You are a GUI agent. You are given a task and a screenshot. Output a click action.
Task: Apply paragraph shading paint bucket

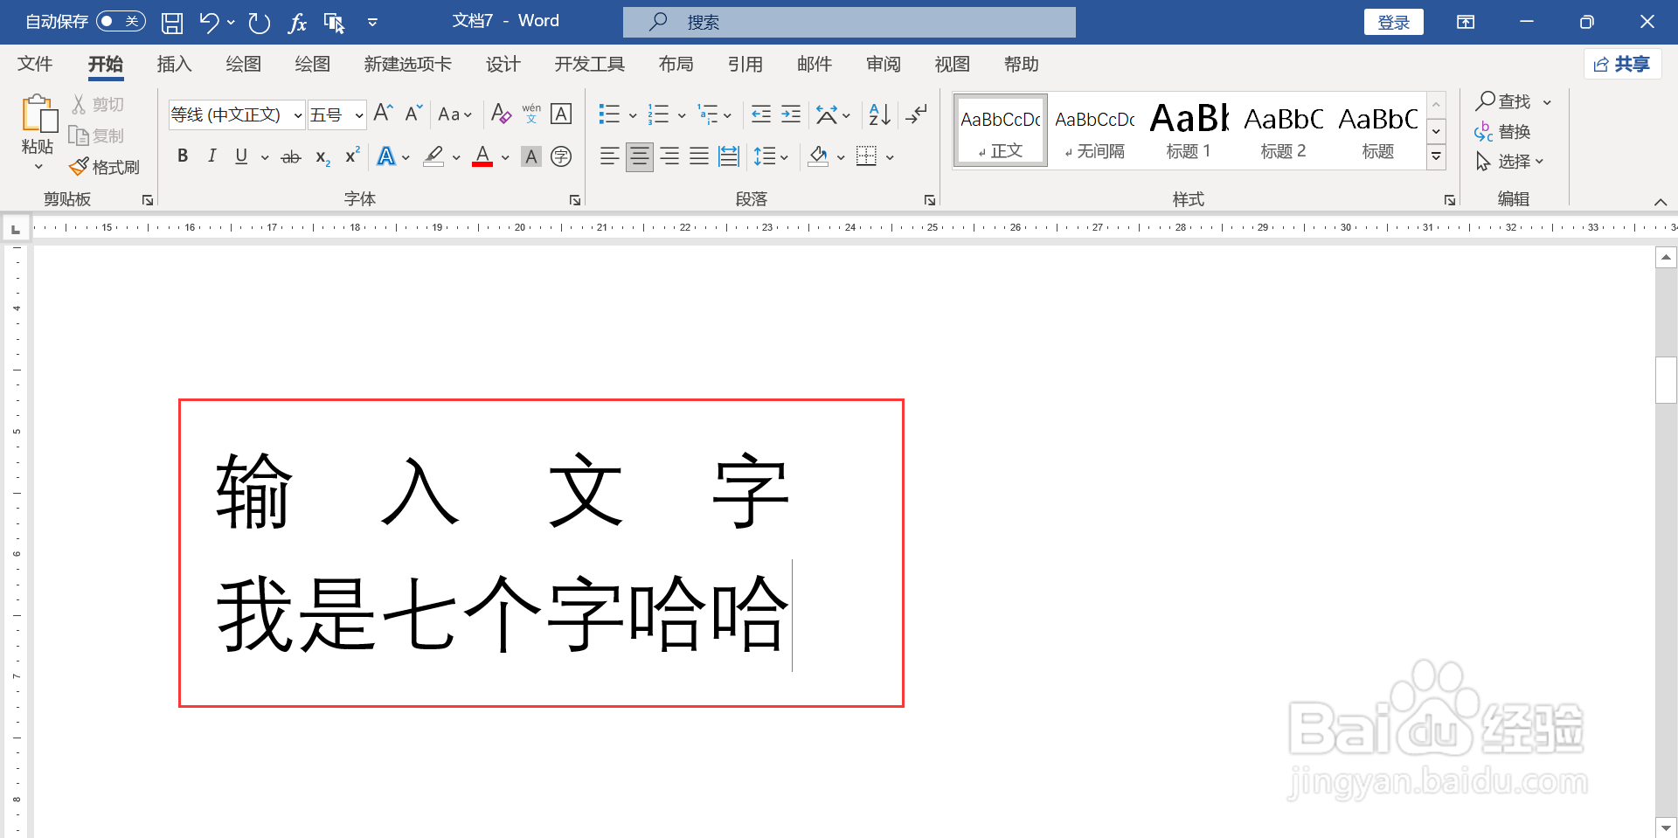(818, 156)
